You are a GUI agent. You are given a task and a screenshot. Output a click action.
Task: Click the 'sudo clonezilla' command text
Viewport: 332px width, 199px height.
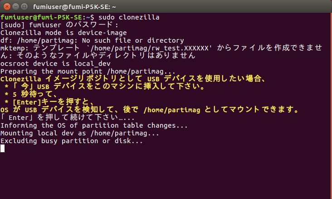point(129,17)
